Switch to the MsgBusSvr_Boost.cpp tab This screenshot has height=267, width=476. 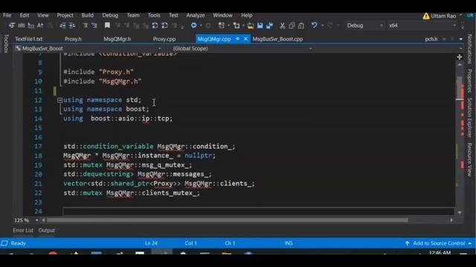click(x=277, y=39)
